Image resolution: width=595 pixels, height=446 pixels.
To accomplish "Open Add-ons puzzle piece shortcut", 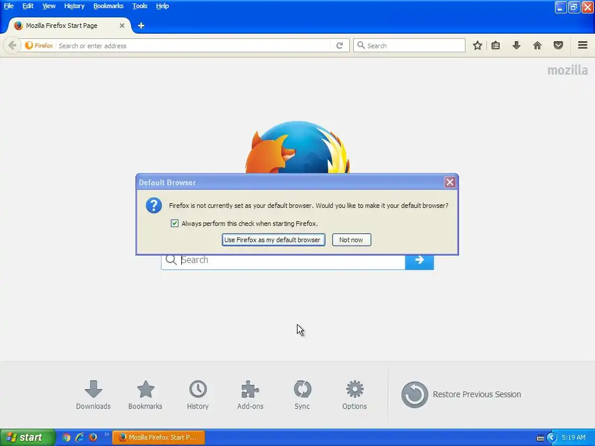I will [x=250, y=395].
